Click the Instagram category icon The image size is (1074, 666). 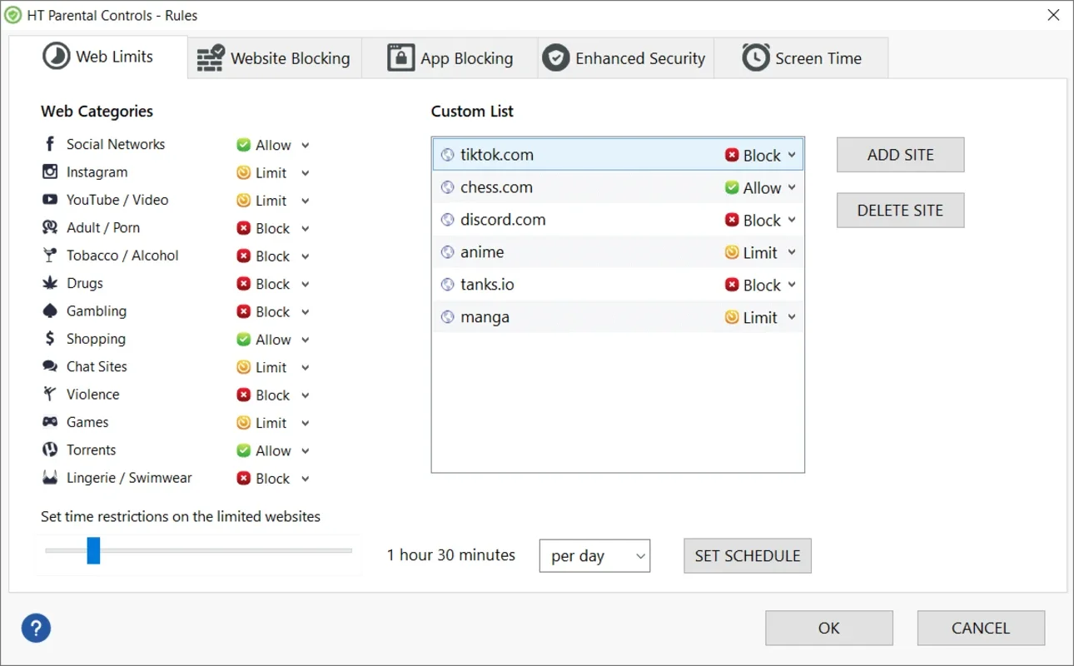pyautogui.click(x=50, y=172)
